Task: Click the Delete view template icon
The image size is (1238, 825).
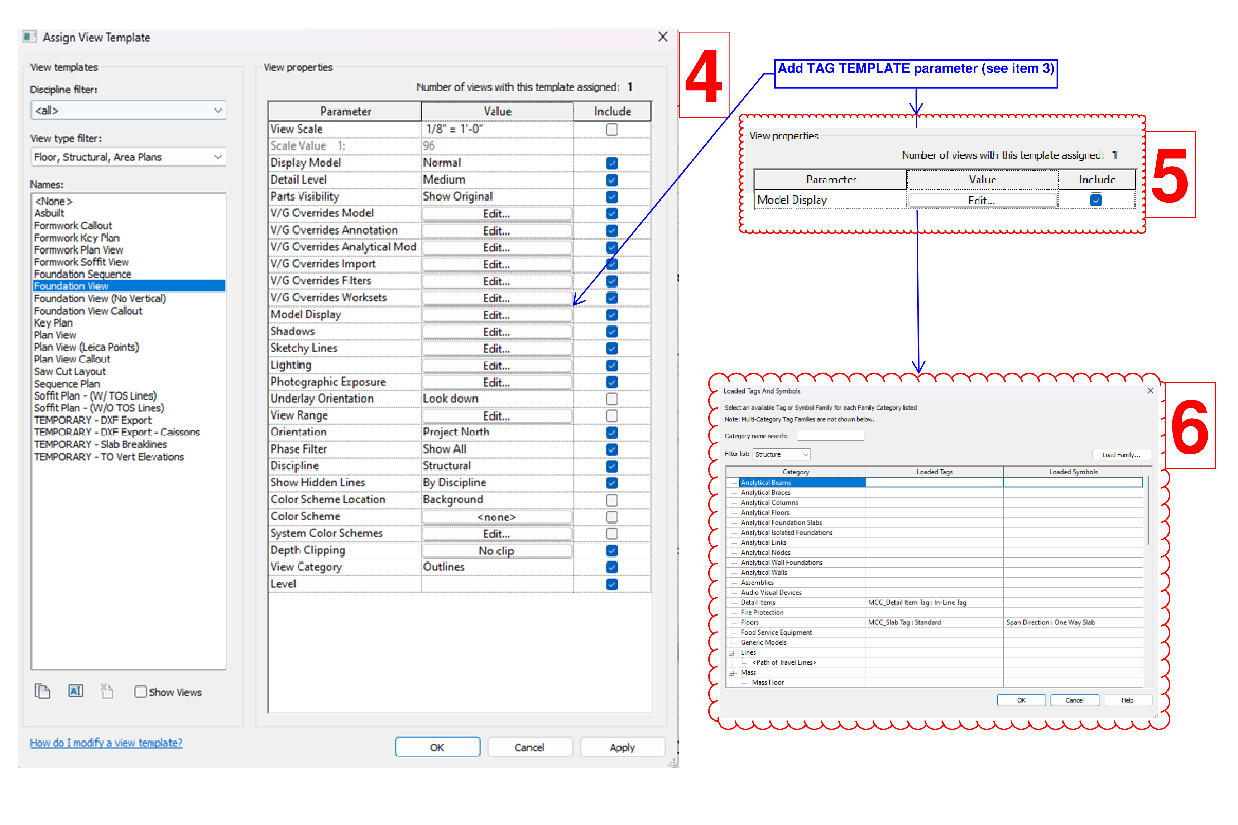Action: [107, 691]
